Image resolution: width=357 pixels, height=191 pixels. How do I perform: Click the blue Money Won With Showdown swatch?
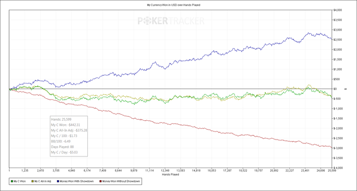click(x=58, y=181)
